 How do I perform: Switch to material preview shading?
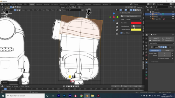coord(138,10)
